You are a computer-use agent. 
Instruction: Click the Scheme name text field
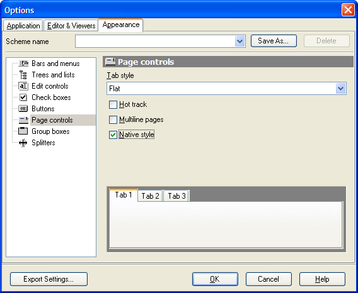(x=155, y=41)
